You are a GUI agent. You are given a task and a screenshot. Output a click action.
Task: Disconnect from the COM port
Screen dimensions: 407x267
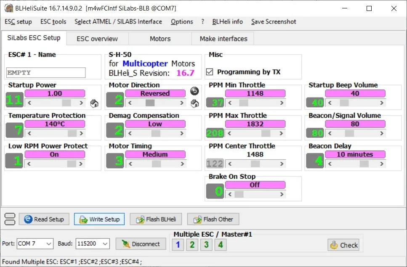pyautogui.click(x=141, y=244)
